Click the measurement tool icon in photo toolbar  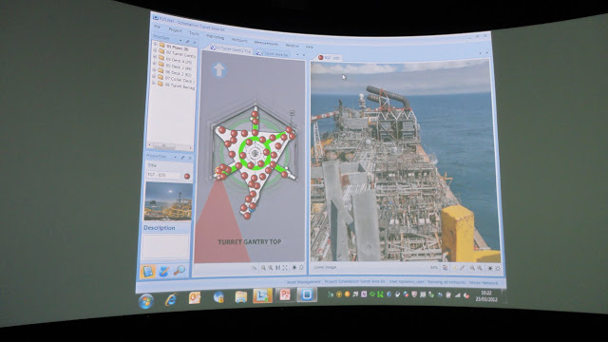463,268
